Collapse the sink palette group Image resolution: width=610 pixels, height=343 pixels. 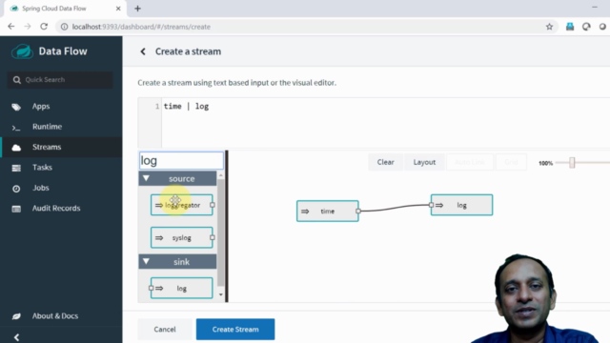(x=146, y=261)
